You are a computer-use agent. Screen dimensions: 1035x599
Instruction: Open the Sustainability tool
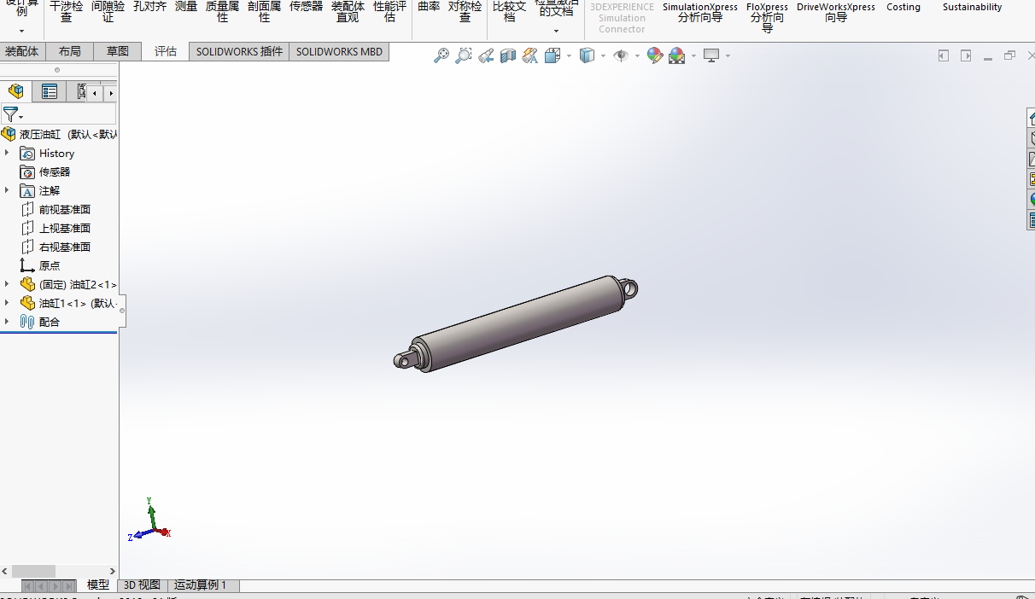pyautogui.click(x=973, y=7)
